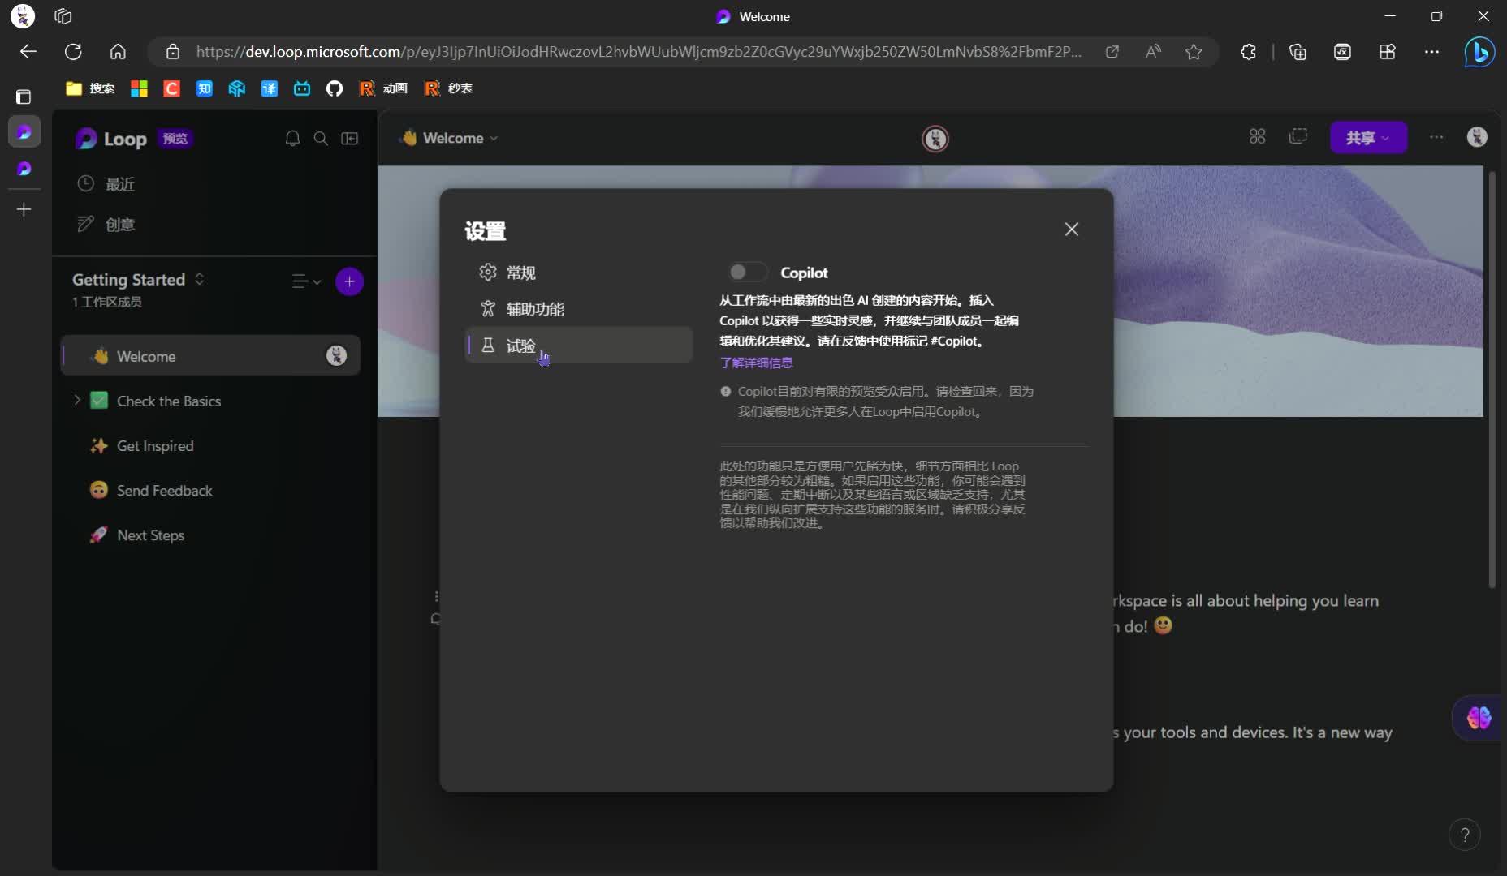The height and width of the screenshot is (876, 1507).
Task: Create new workspace via plus icon in left rail
Action: (24, 209)
